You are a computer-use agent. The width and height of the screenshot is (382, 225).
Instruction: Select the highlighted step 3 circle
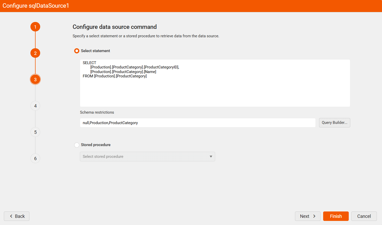35,79
